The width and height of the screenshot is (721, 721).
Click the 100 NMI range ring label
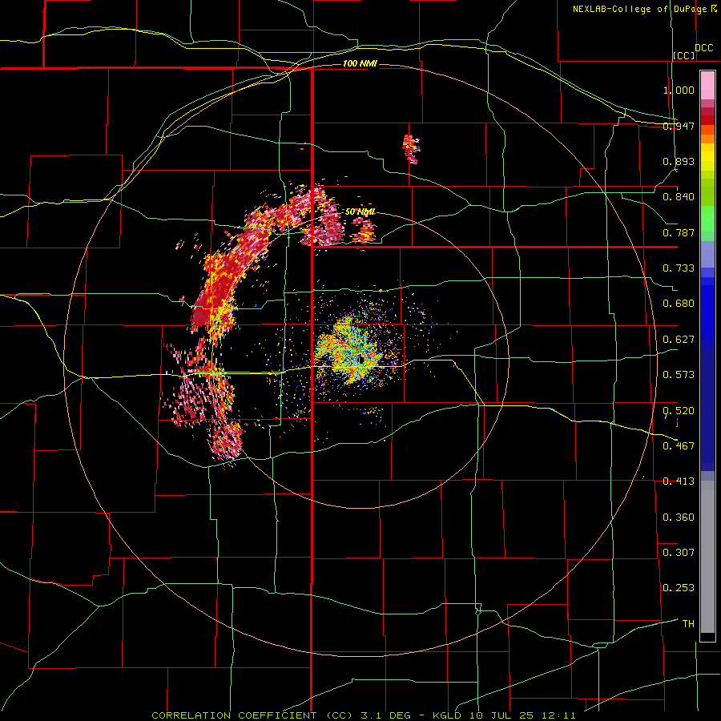point(360,63)
